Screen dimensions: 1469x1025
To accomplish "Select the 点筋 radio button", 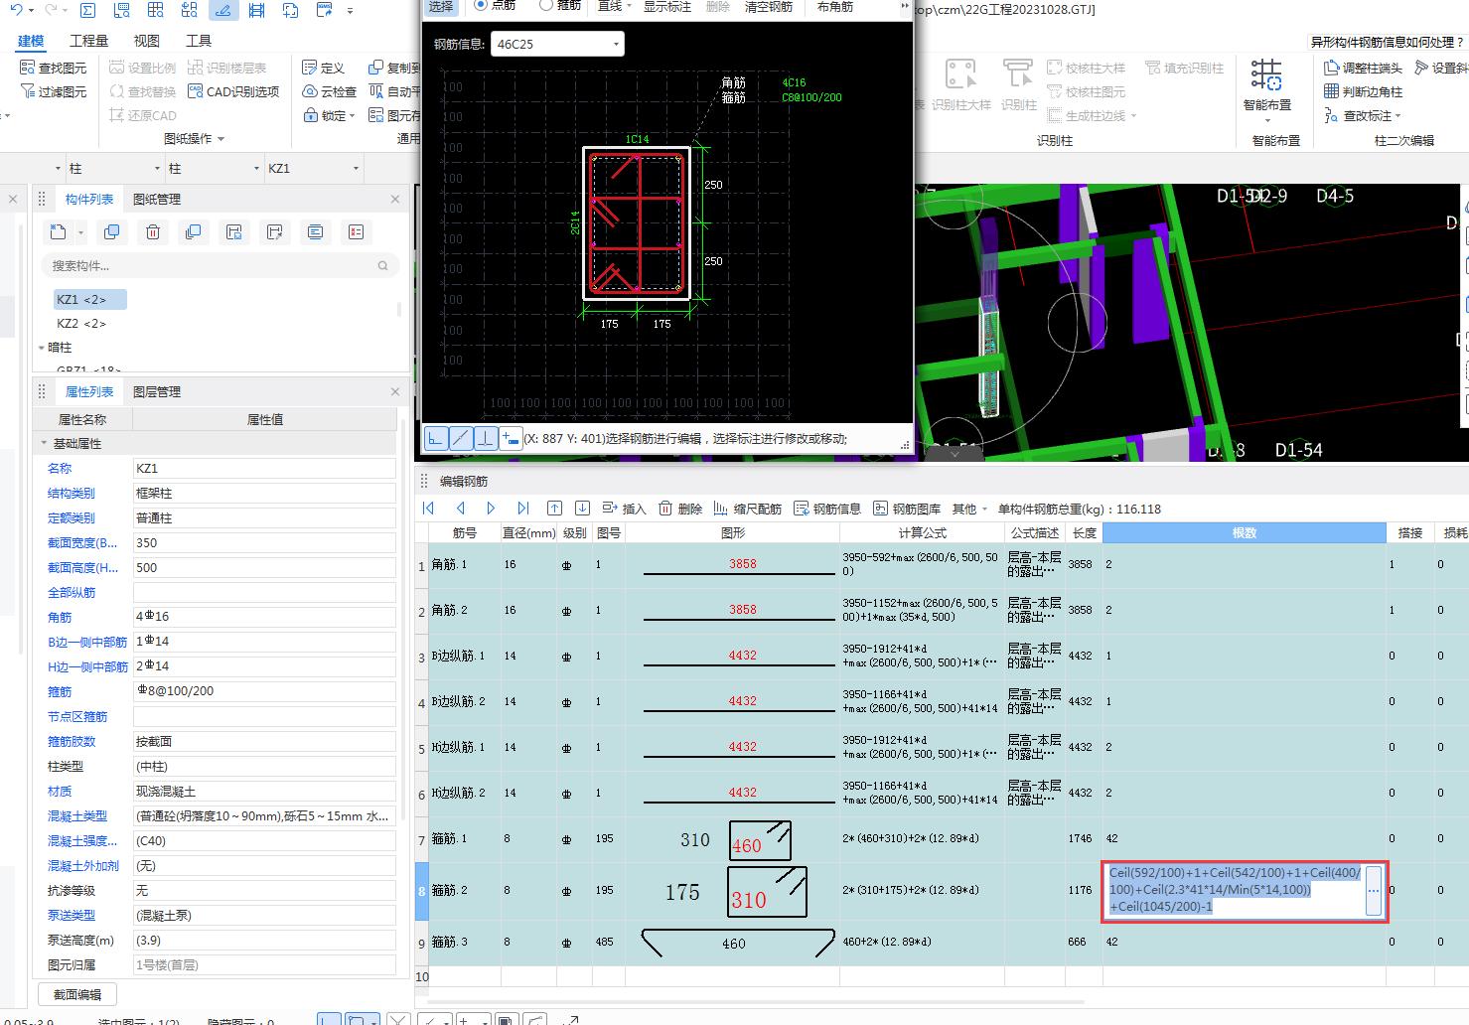I will click(x=481, y=5).
